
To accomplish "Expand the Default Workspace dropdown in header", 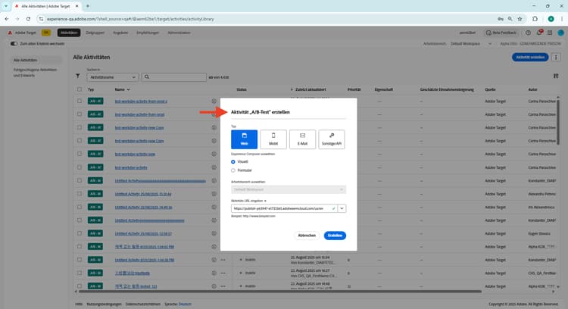I will pyautogui.click(x=471, y=43).
